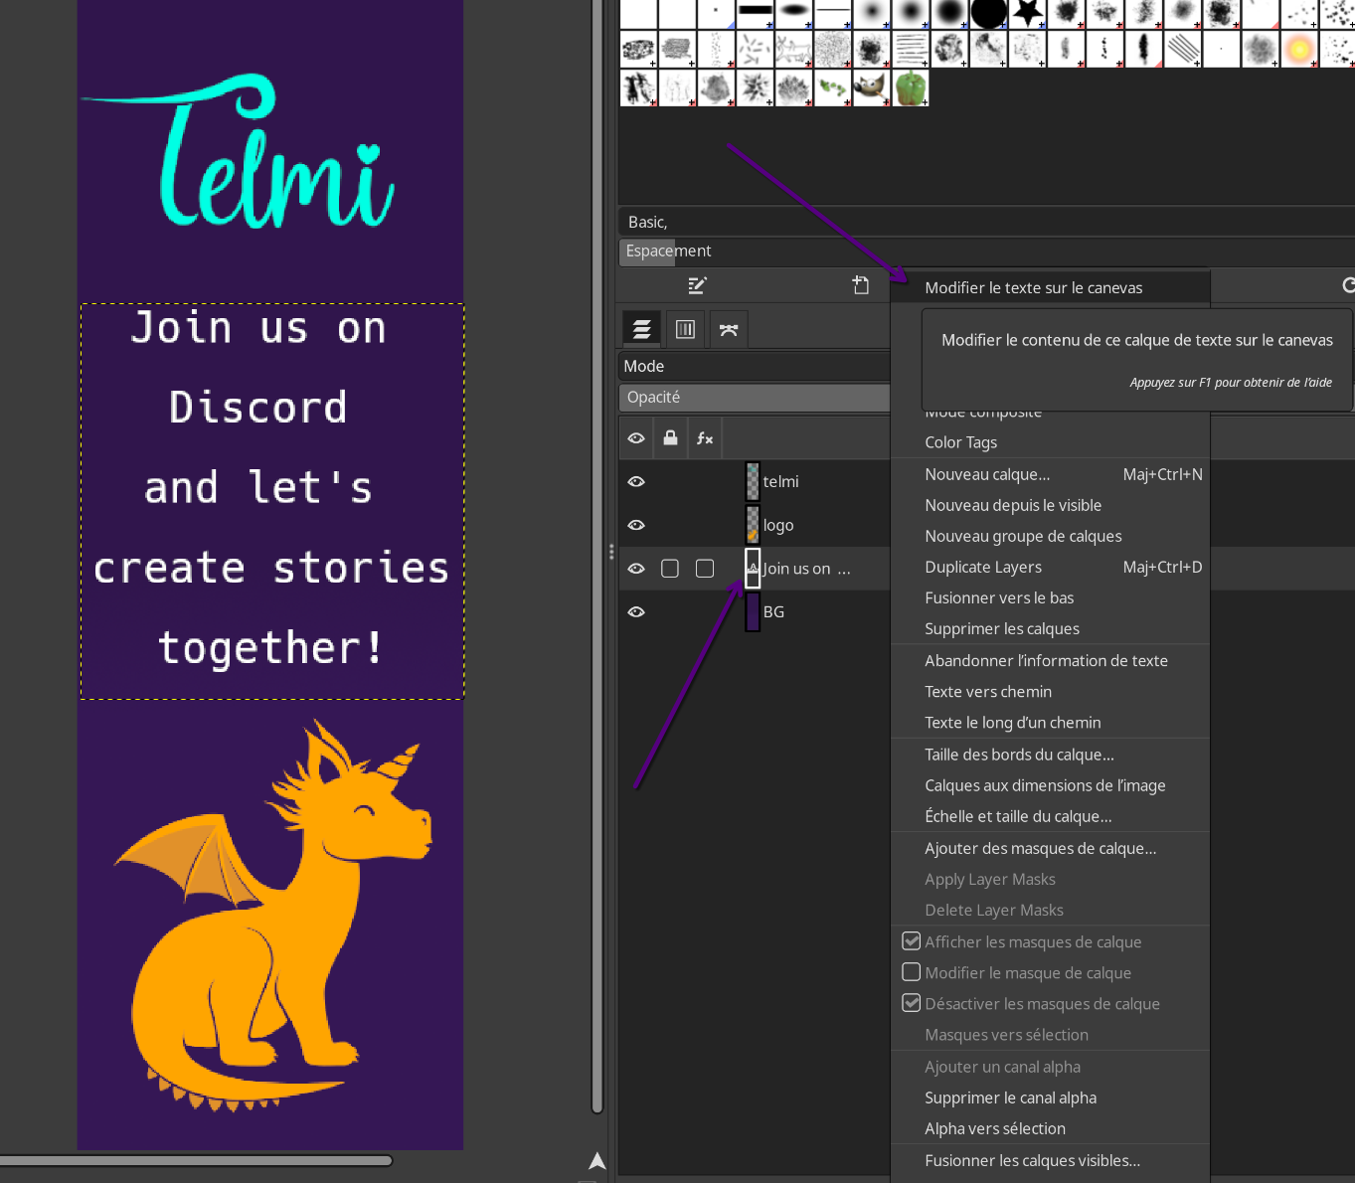Screen dimensions: 1355x1183
Task: Click the edit brush icon below Espacement
Action: (x=697, y=286)
